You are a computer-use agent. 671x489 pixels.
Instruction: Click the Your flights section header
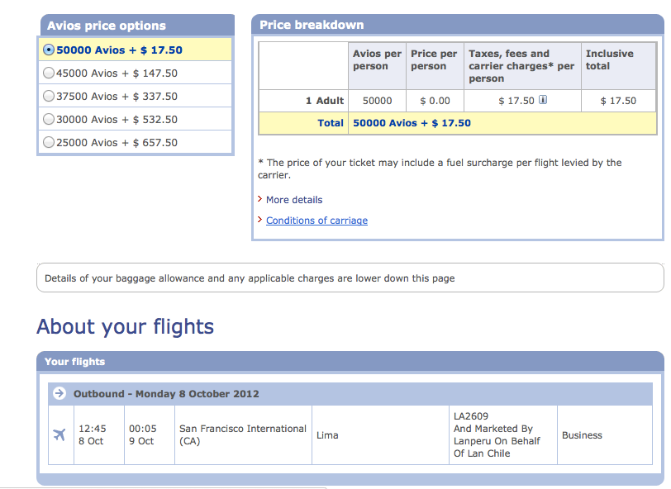(x=350, y=362)
